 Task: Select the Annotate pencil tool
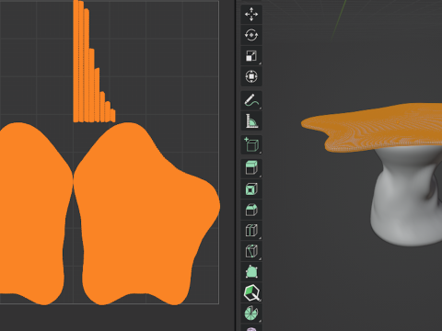[251, 100]
